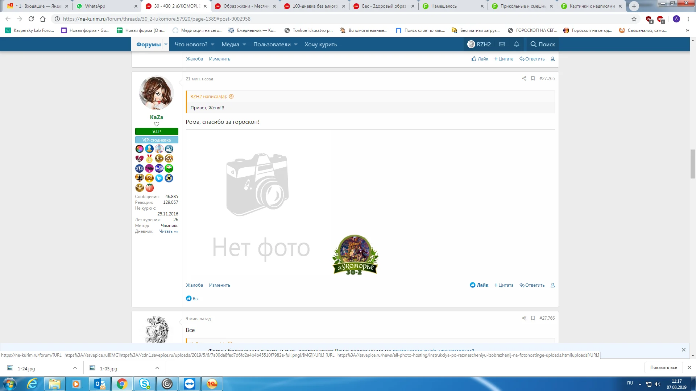696x391 pixels.
Task: Click the Telegram paper-plane badge on KaZa's profile
Action: [x=159, y=178]
